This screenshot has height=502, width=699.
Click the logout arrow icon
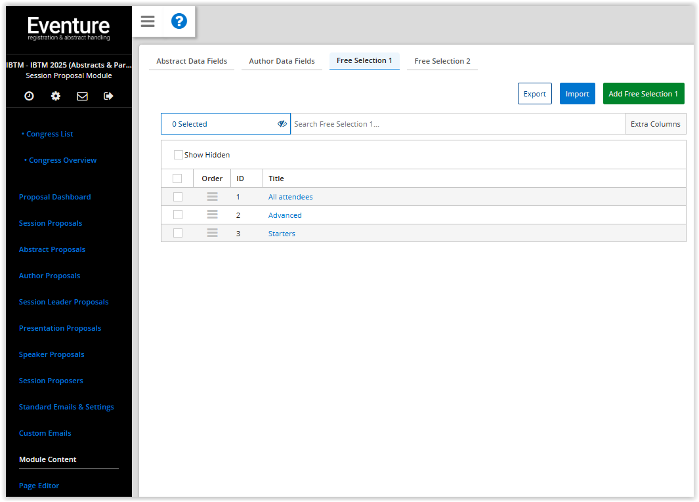[x=108, y=96]
